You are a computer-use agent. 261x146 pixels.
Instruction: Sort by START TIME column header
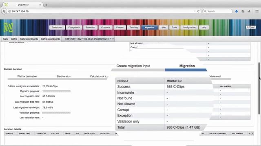click(x=24, y=133)
